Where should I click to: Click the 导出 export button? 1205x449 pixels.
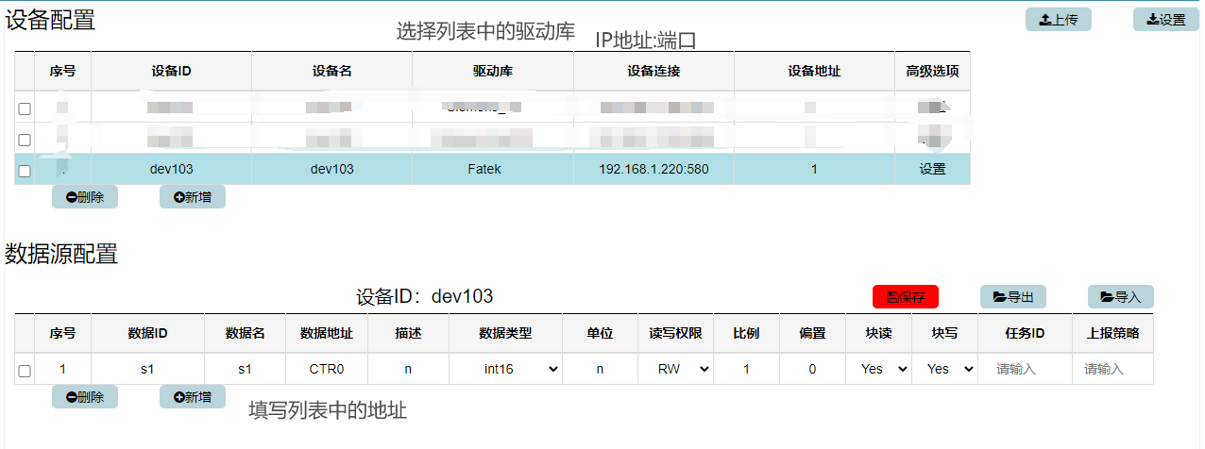click(1012, 297)
